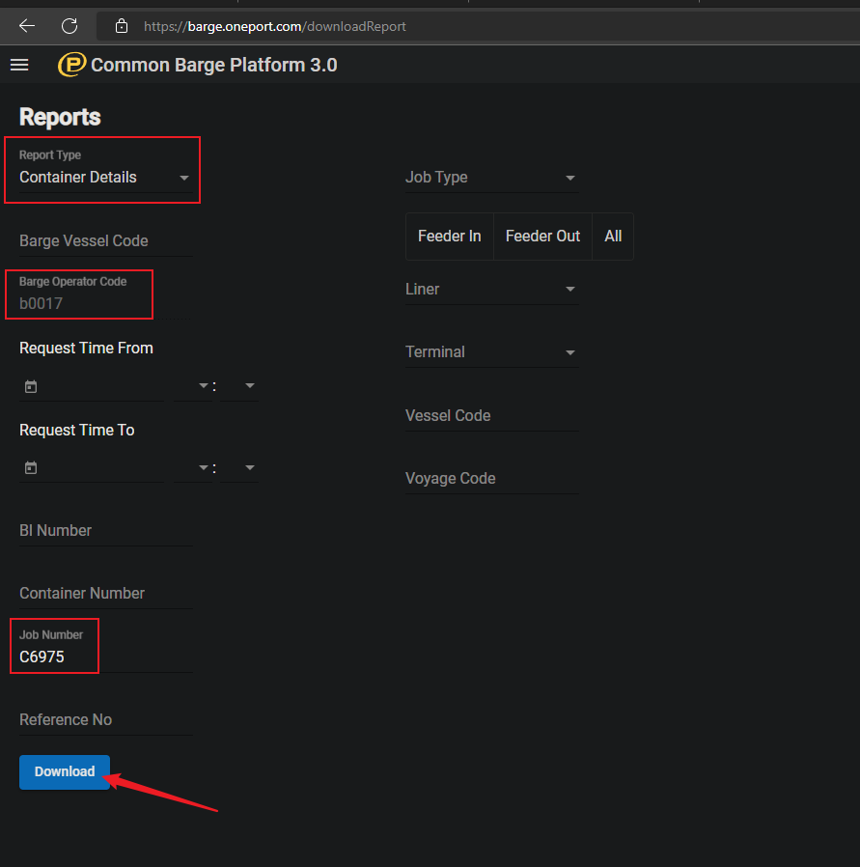This screenshot has height=867, width=860.
Task: Select the All feeder option
Action: (x=613, y=237)
